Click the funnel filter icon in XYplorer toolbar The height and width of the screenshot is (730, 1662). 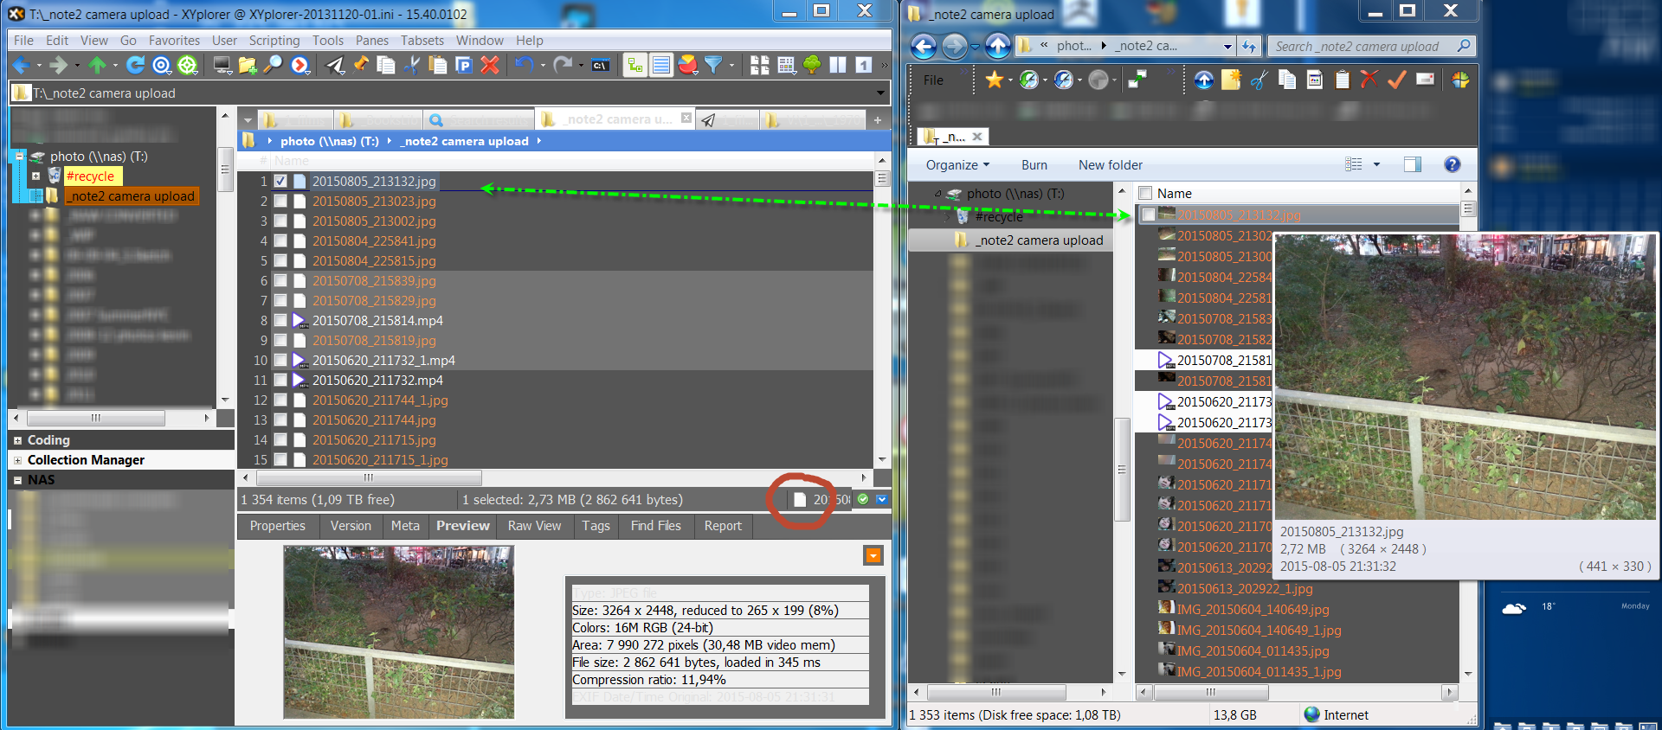click(x=713, y=65)
